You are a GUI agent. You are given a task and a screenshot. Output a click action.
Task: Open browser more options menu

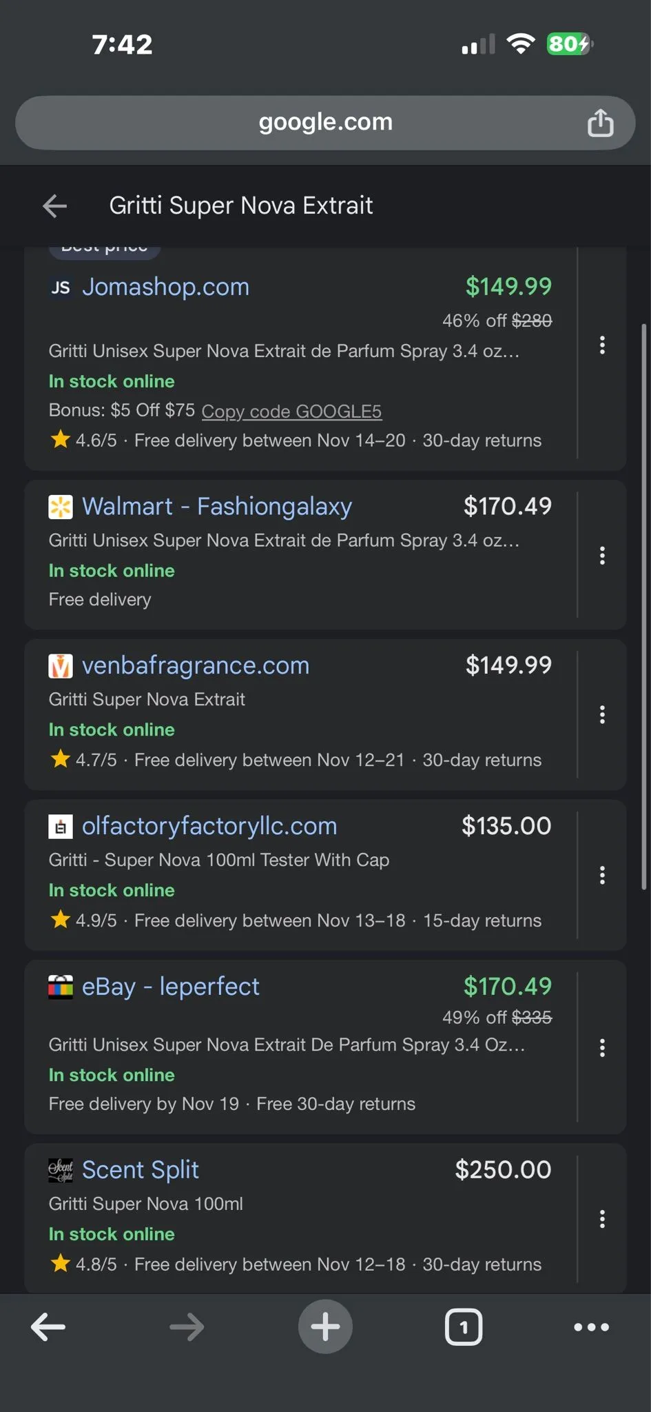[591, 1327]
